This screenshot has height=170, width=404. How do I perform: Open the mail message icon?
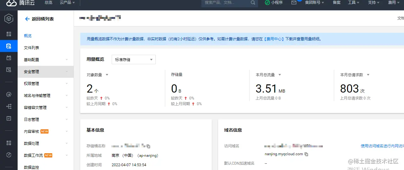294,3
